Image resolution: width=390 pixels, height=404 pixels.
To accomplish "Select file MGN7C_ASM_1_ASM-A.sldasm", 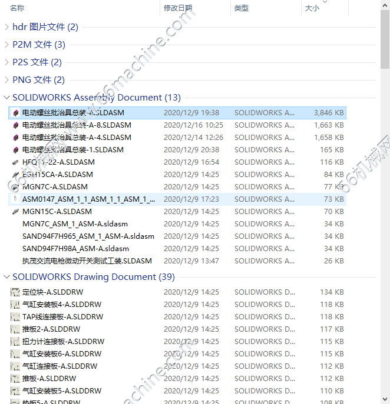I will click(x=75, y=224).
